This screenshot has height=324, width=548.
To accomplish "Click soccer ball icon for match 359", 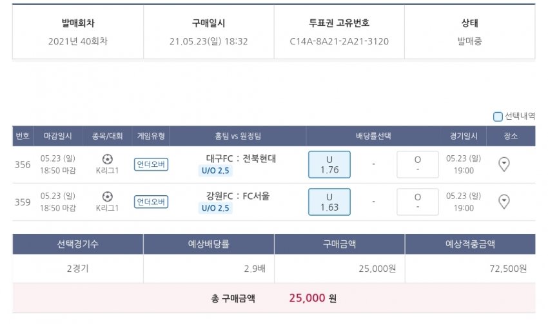I will (107, 196).
